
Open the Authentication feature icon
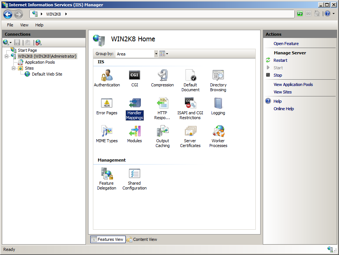pyautogui.click(x=107, y=76)
